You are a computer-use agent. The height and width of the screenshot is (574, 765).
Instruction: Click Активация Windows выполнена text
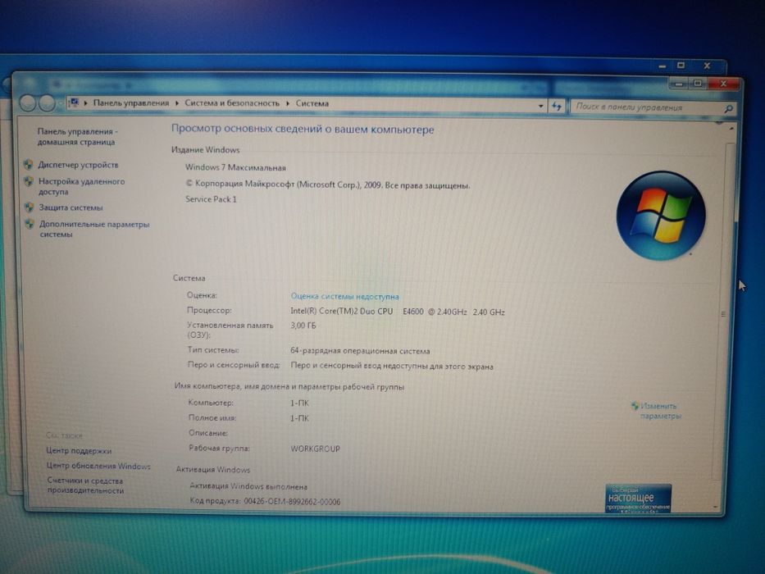[x=248, y=486]
